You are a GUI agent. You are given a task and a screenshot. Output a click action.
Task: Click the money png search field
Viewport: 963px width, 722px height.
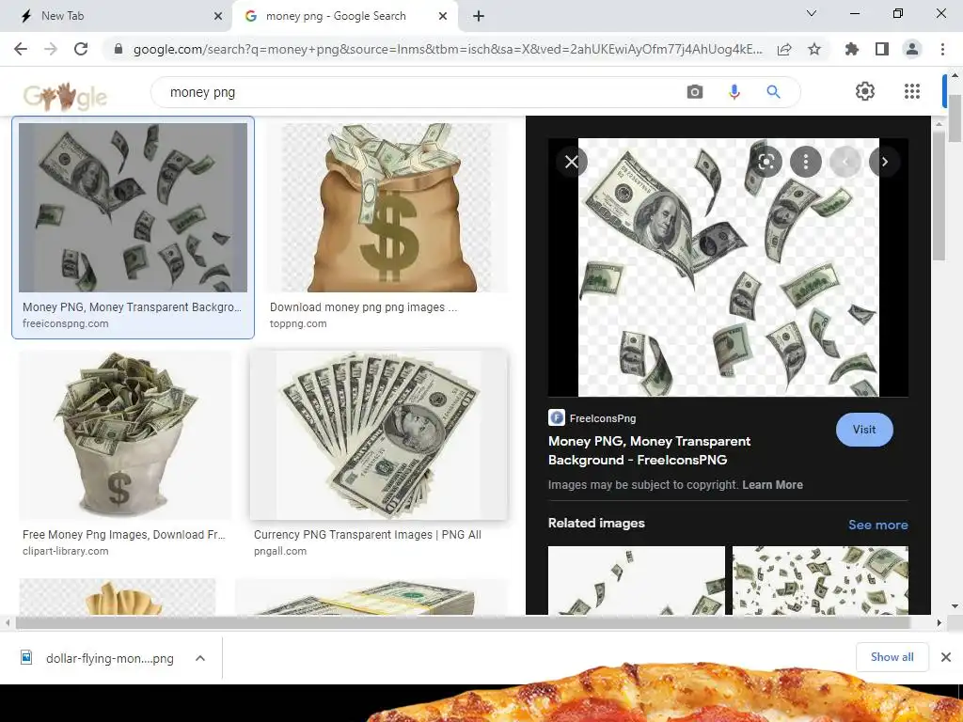coord(418,92)
